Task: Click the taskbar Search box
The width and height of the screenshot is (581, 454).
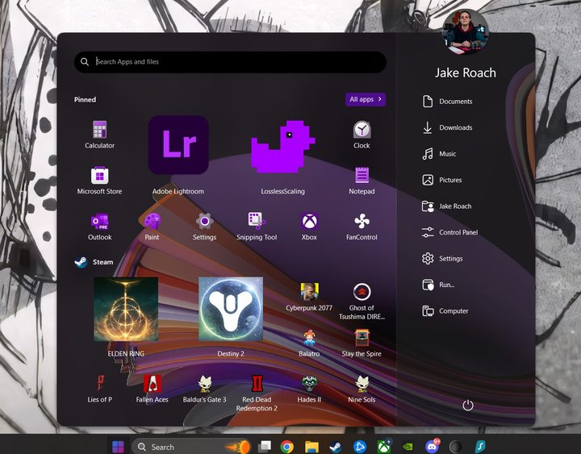Action: tap(190, 447)
